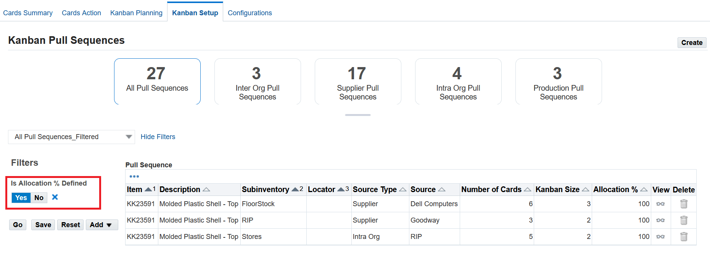Delete the FloorStock pull sequence via trash icon

(x=684, y=204)
